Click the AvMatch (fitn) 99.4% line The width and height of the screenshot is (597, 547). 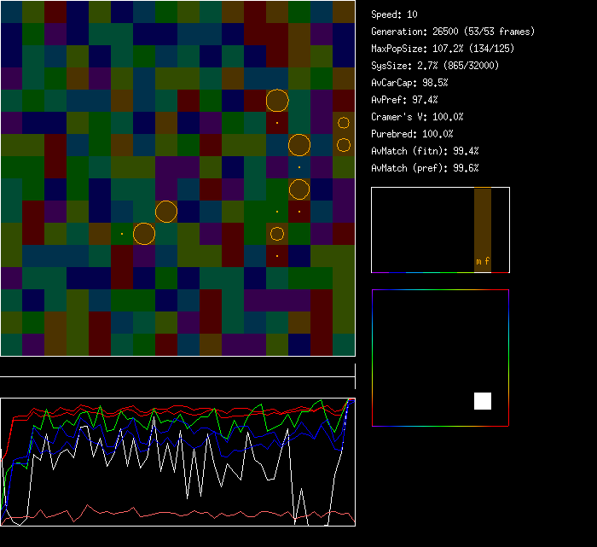425,151
